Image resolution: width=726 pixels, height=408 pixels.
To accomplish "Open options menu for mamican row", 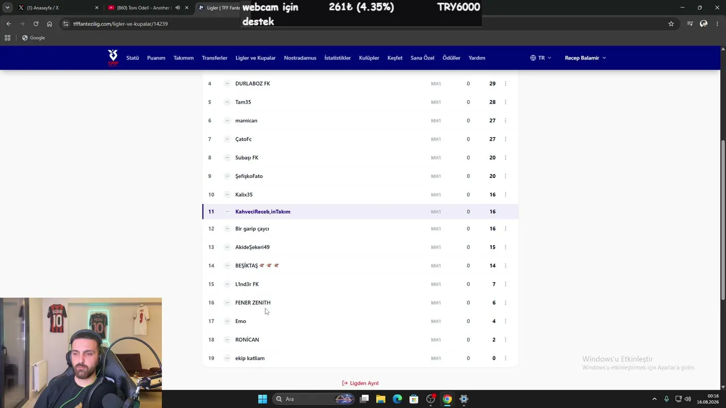I will tap(505, 120).
